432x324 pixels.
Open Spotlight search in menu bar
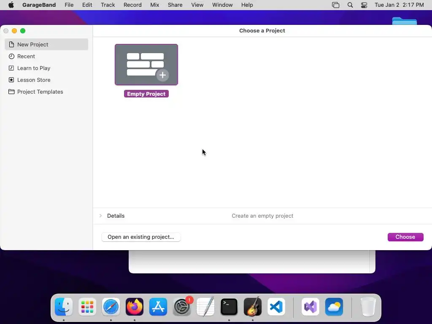pos(350,5)
